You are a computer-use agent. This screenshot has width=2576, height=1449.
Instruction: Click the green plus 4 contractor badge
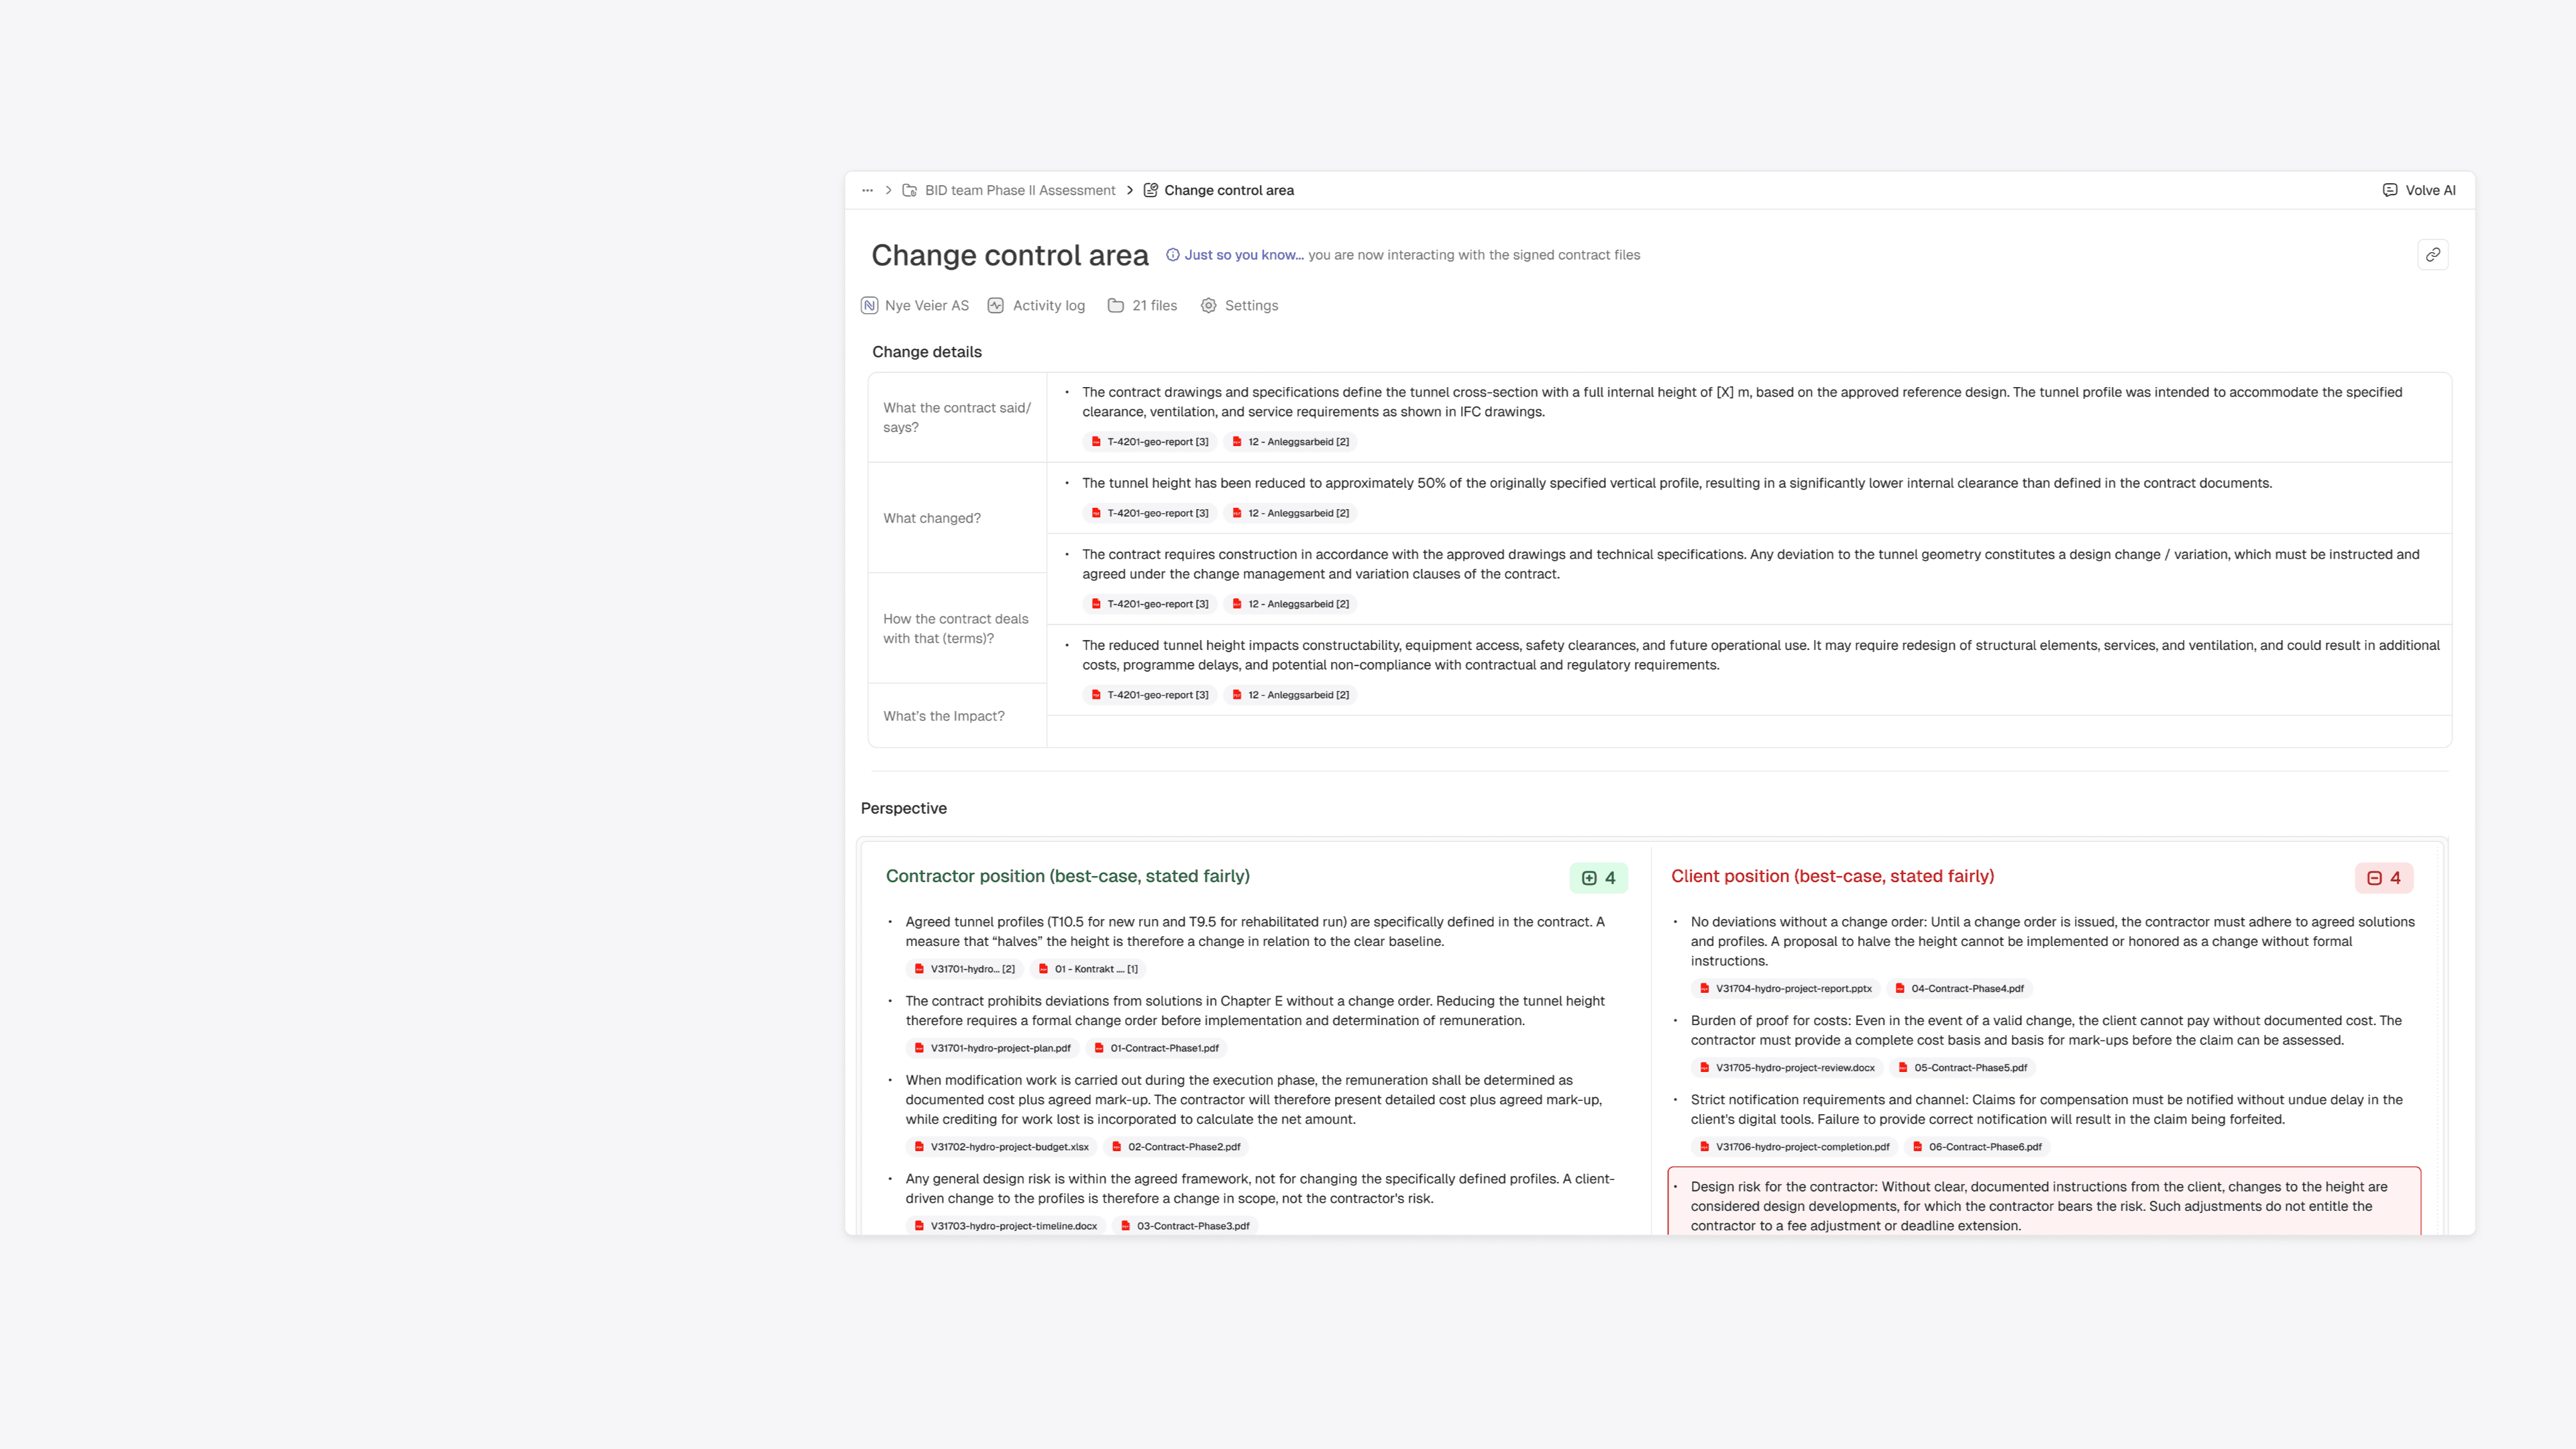pyautogui.click(x=1598, y=878)
